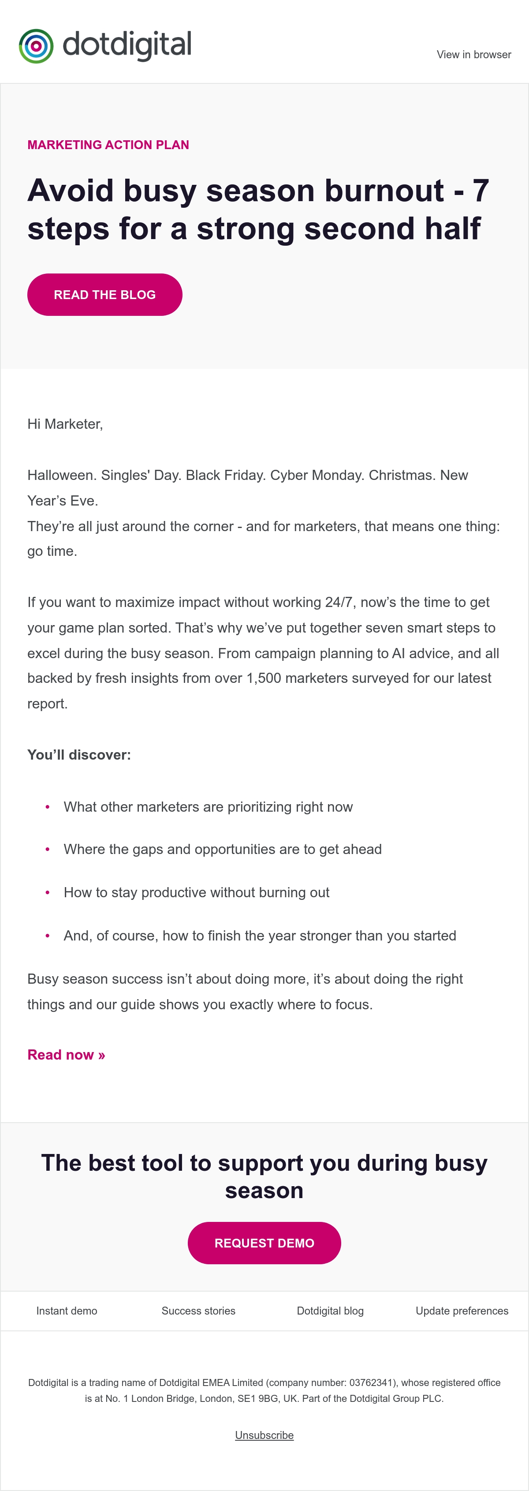This screenshot has height=1491, width=529.
Task: Click the dotdigital circular logo icon
Action: tap(36, 46)
